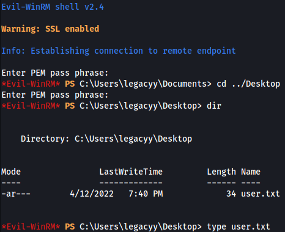285x232 pixels.
Task: Click the red Evil-WinRM label on last prompt
Action: 31,227
